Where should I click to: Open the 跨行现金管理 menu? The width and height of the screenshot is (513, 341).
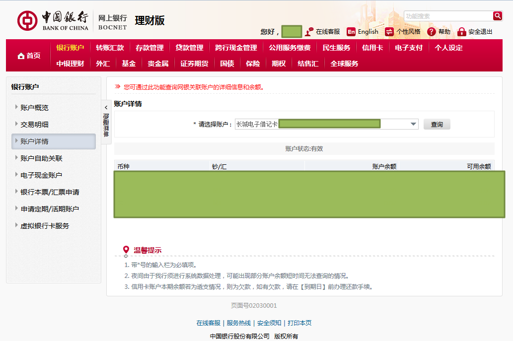click(x=236, y=48)
